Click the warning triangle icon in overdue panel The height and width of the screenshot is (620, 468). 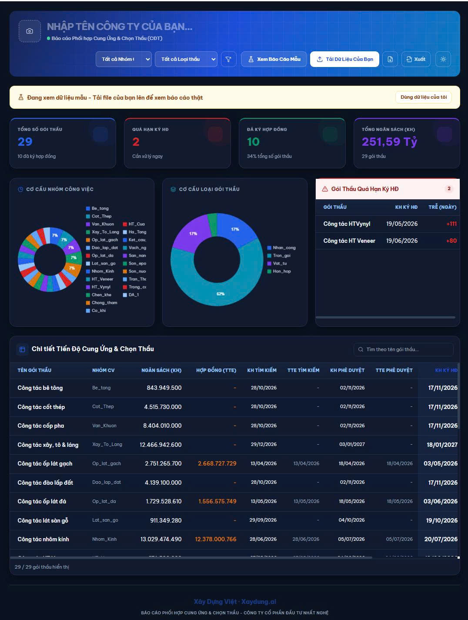pos(325,189)
